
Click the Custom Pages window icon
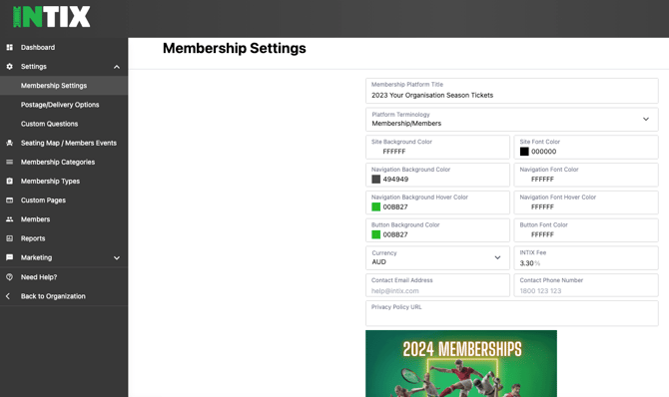pyautogui.click(x=9, y=199)
